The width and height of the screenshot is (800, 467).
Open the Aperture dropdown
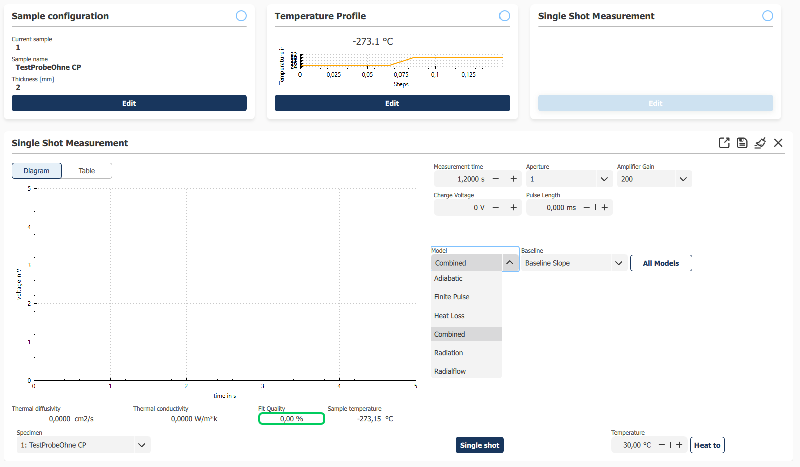click(x=604, y=179)
